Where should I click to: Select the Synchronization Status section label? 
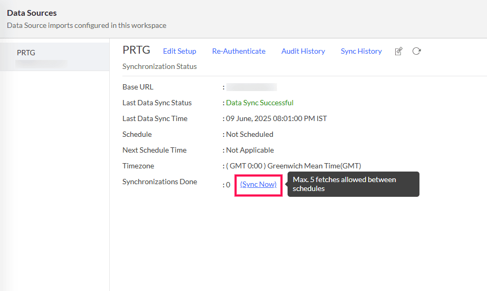(159, 66)
